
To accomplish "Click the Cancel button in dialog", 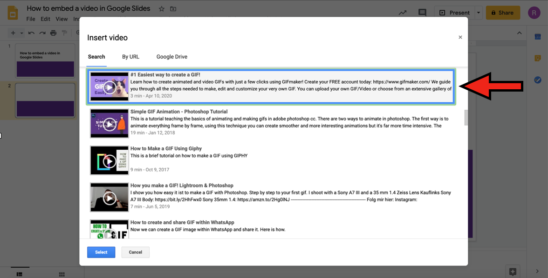I will pos(135,252).
